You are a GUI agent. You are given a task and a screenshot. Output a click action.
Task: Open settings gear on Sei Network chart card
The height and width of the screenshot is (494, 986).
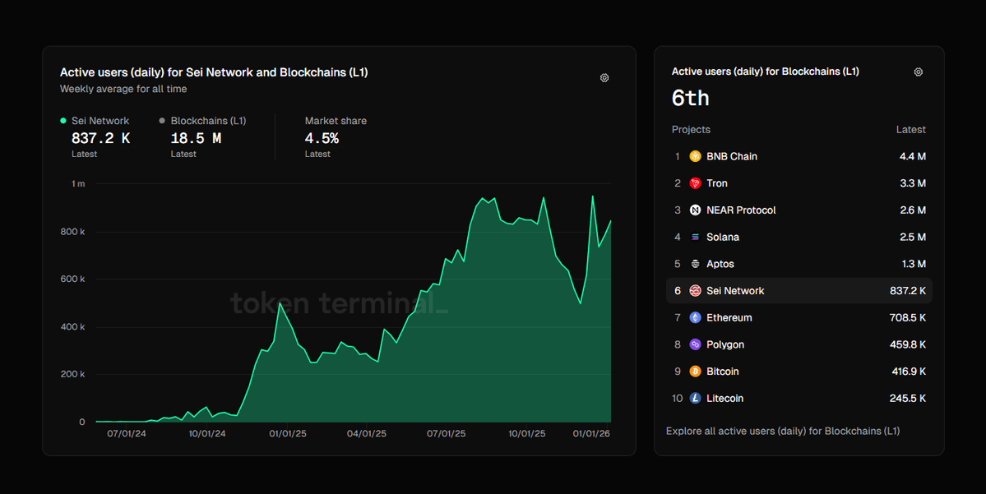[604, 78]
